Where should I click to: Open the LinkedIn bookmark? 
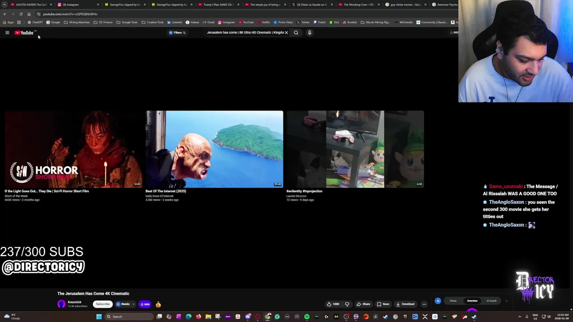tap(175, 22)
